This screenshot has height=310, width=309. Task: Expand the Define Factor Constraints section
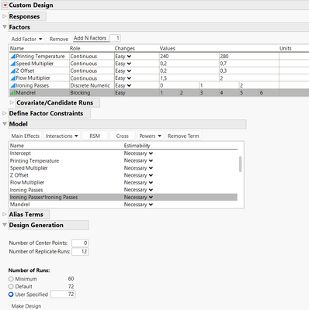pyautogui.click(x=4, y=113)
